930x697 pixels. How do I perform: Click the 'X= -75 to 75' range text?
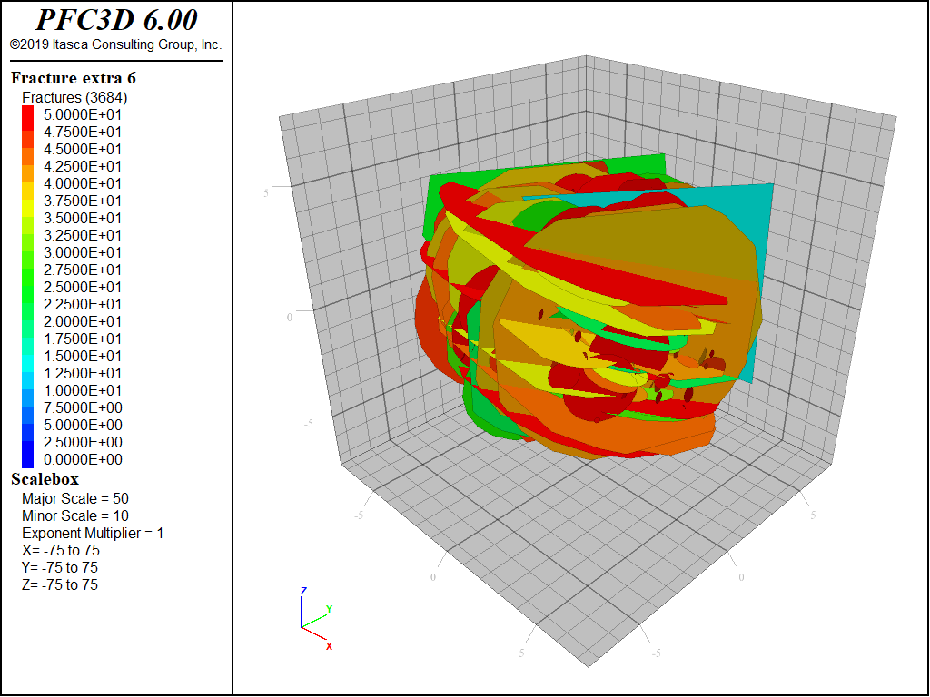pyautogui.click(x=61, y=550)
